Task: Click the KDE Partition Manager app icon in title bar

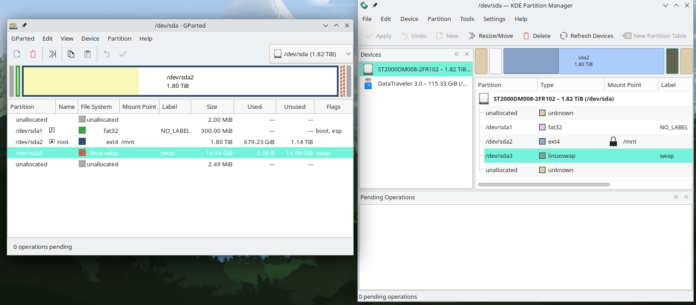Action: [x=365, y=5]
